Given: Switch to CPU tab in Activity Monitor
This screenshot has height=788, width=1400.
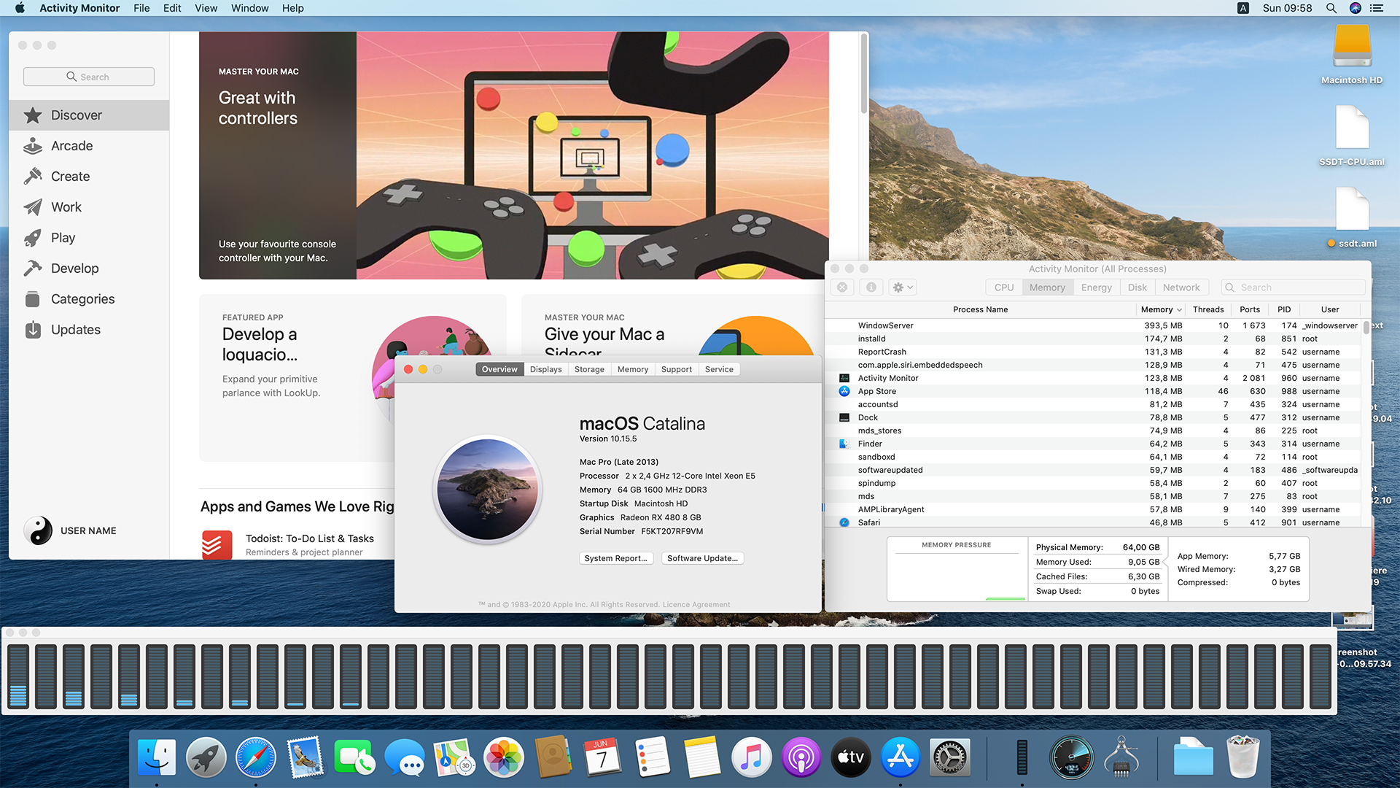Looking at the screenshot, I should point(1004,287).
